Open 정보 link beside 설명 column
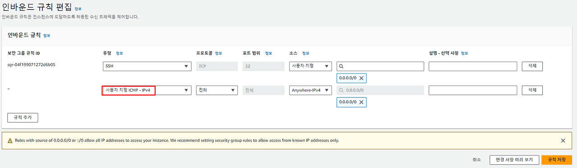The width and height of the screenshot is (577, 168). [464, 53]
